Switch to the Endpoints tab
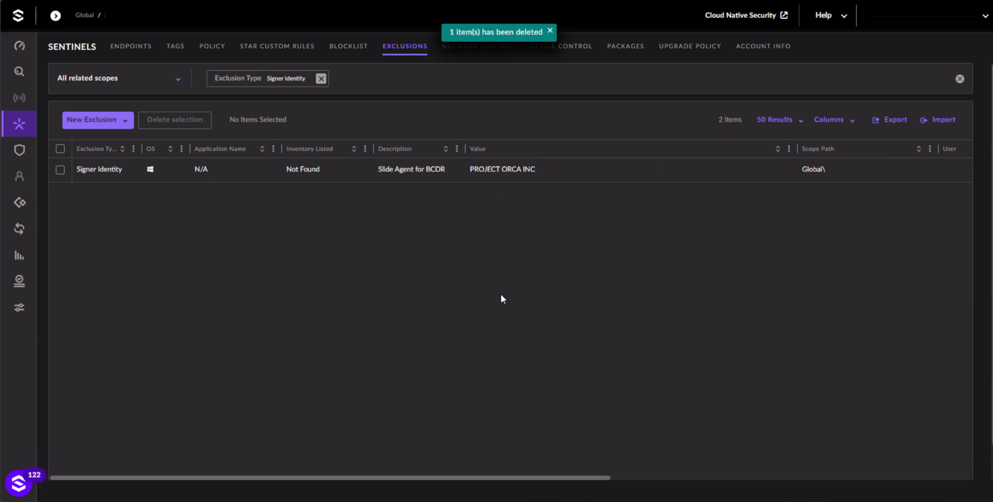Image resolution: width=993 pixels, height=502 pixels. [x=131, y=46]
